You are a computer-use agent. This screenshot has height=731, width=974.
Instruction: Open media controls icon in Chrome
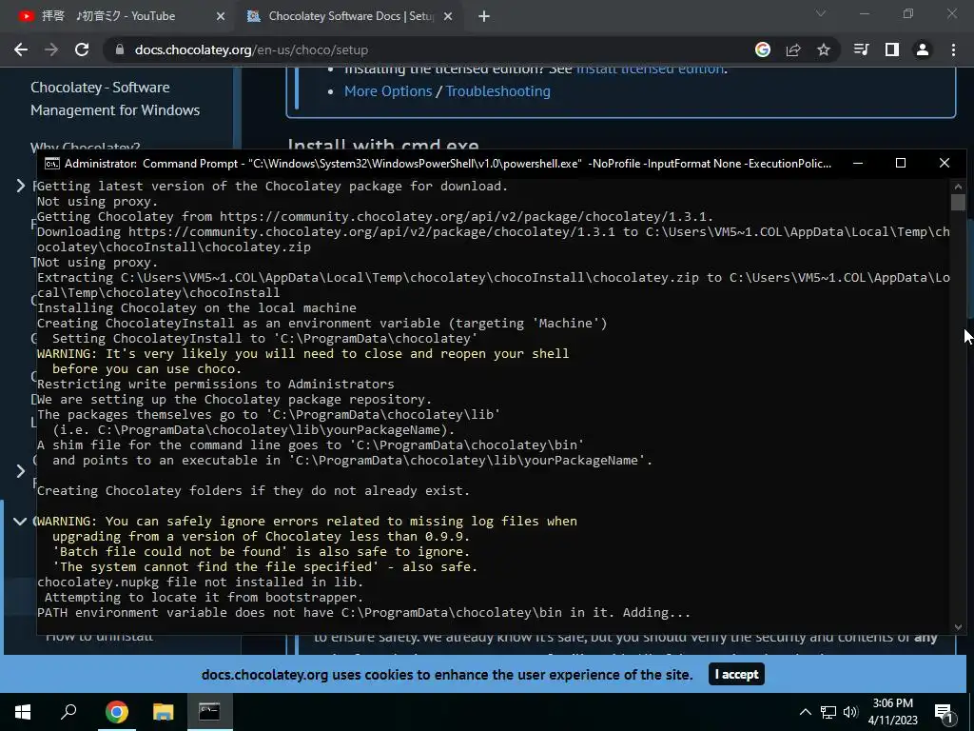point(862,49)
